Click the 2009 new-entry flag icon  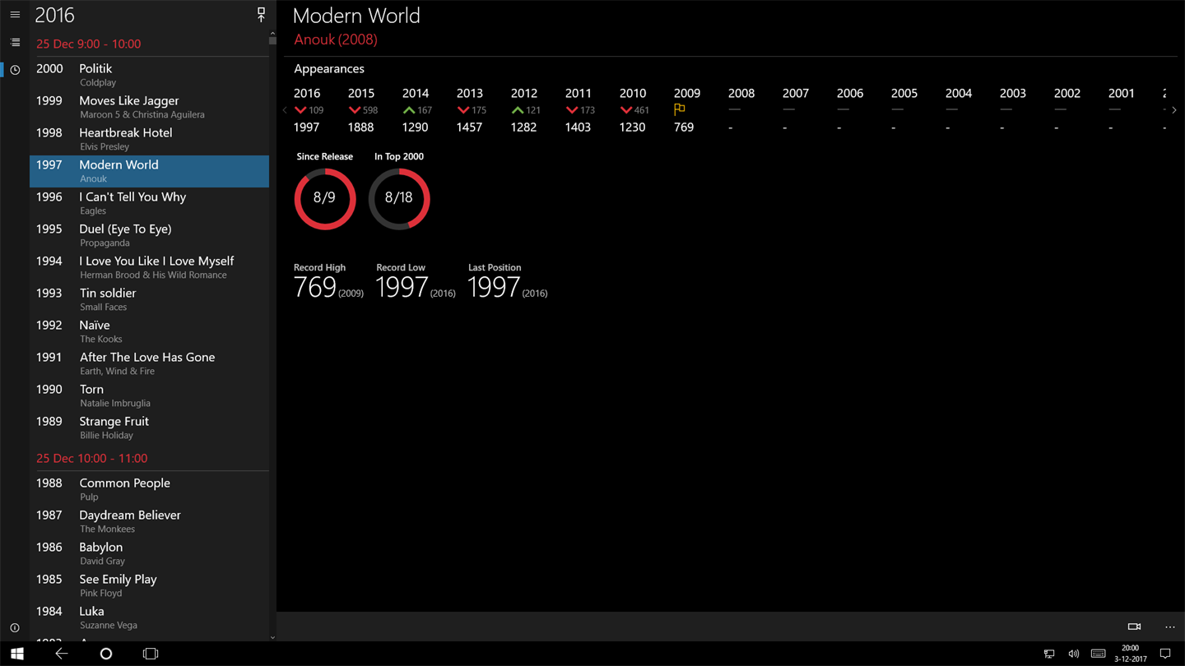point(679,109)
